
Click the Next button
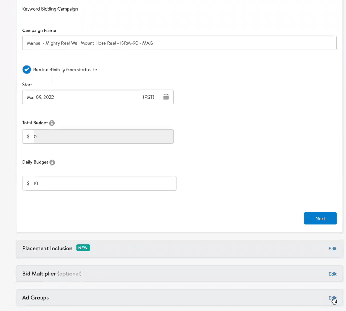pos(320,218)
